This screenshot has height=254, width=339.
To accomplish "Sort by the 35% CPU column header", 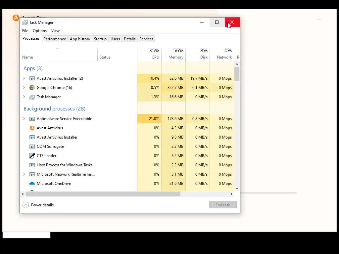I will coord(149,55).
